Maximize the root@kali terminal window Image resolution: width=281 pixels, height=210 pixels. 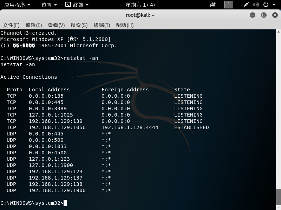(x=264, y=15)
